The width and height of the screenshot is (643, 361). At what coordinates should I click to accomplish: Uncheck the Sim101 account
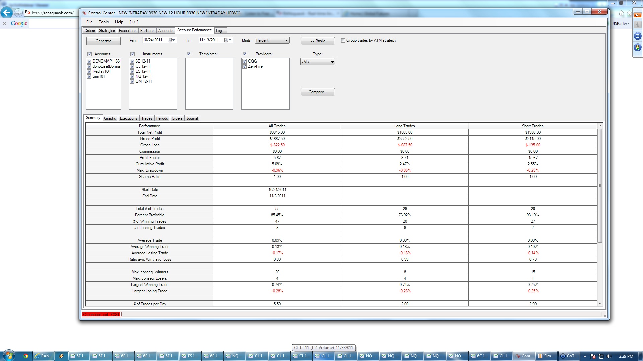89,77
